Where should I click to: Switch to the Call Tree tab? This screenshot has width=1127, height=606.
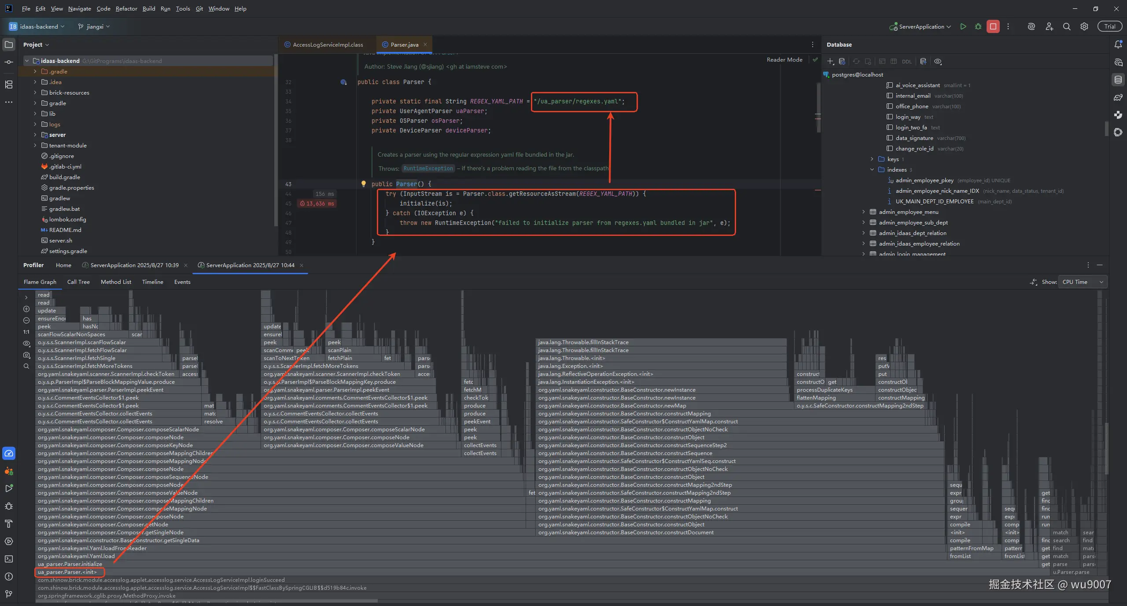point(78,282)
